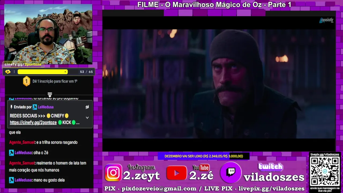Click the viladoszes Twitch handle
The image size is (343, 193).
(274, 177)
